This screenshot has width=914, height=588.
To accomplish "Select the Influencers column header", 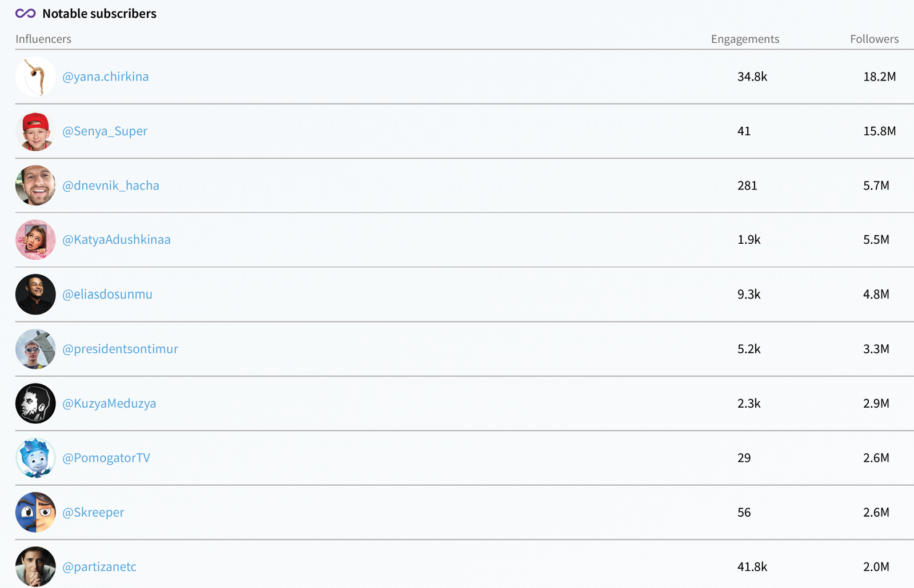I will tap(43, 39).
